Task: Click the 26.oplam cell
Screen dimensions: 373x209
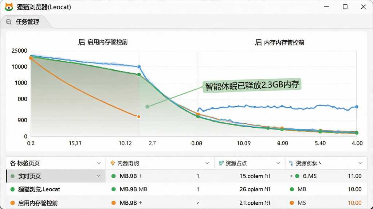Action: coord(255,189)
